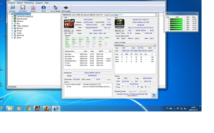The image size is (214, 133).
Task: Click Core 3 green clock bar
Action: coord(177,25)
